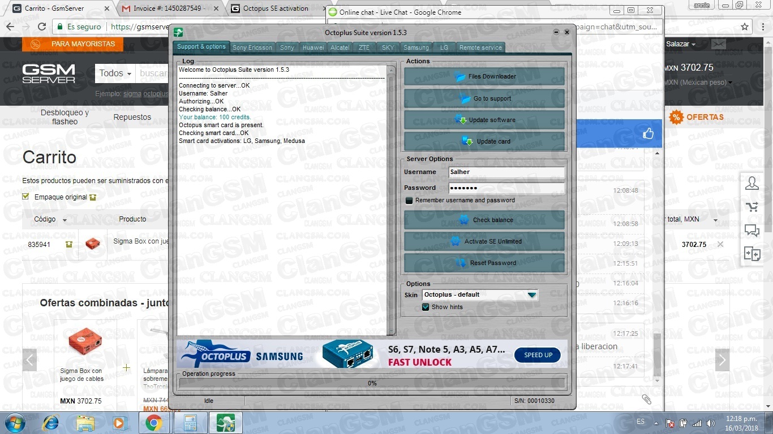Image resolution: width=773 pixels, height=434 pixels.
Task: Toggle Remember username and password checkbox
Action: coord(409,201)
